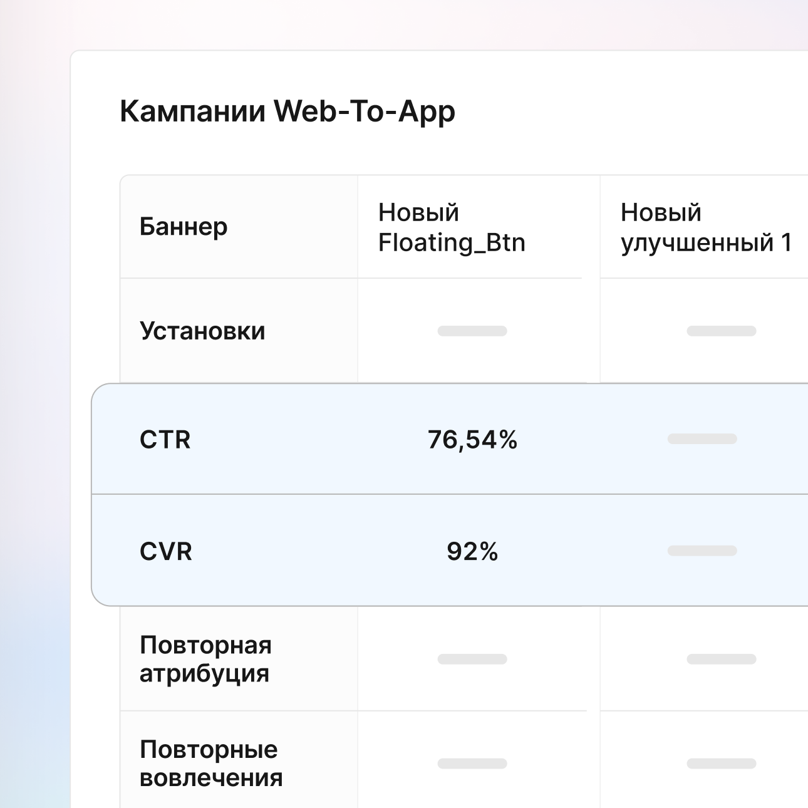Choose the Новый улучшенный 1 column header

click(x=706, y=227)
